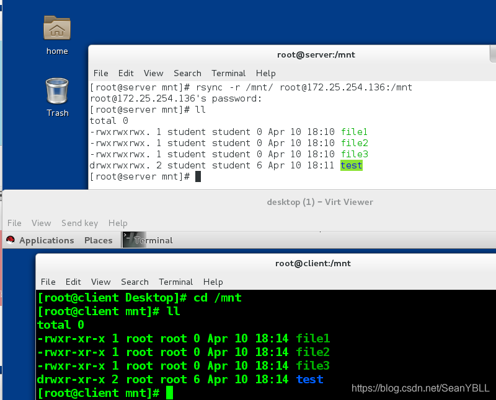Click the root@server:/mnt window title bar
Image resolution: width=496 pixels, height=400 pixels.
click(x=316, y=54)
